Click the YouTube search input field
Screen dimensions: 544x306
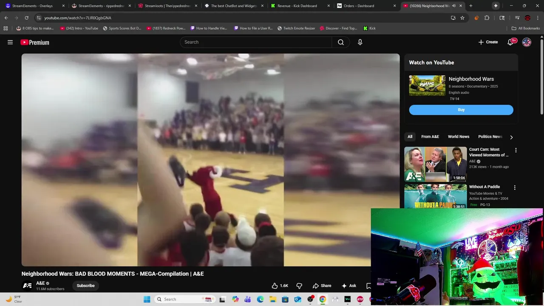(x=256, y=42)
